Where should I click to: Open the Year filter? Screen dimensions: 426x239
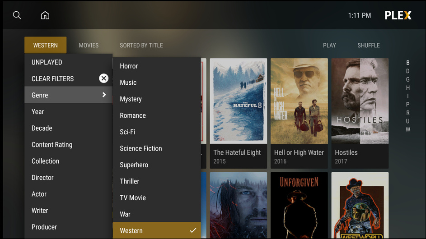pyautogui.click(x=69, y=111)
